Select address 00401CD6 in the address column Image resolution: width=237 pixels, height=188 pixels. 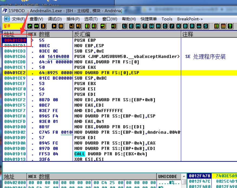click(x=15, y=57)
